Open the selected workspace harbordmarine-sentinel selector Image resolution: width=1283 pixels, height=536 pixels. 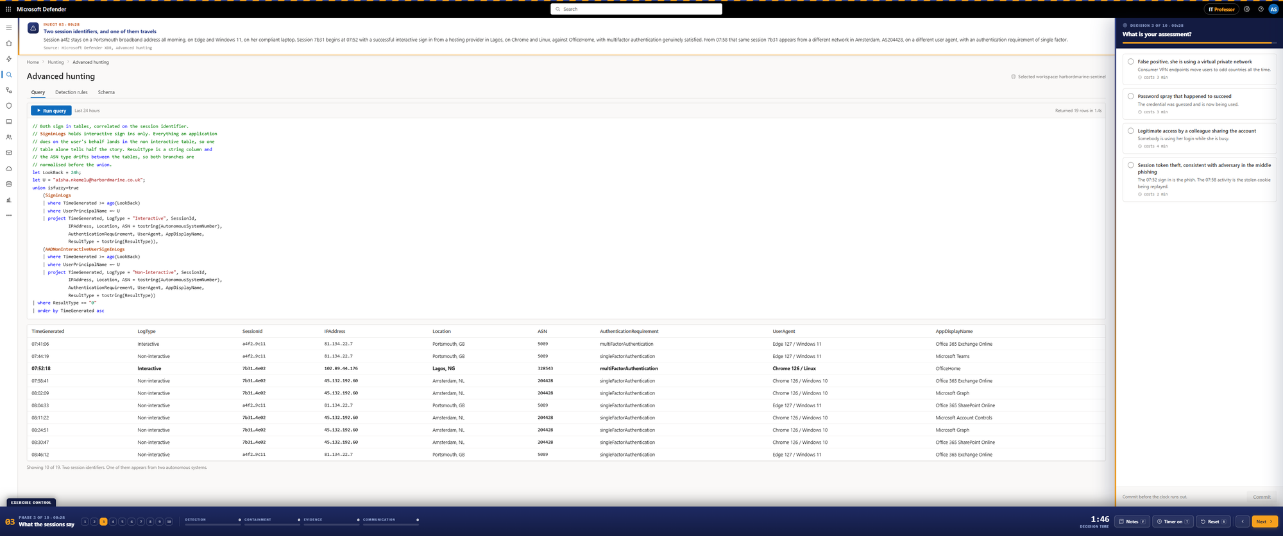pos(1058,77)
